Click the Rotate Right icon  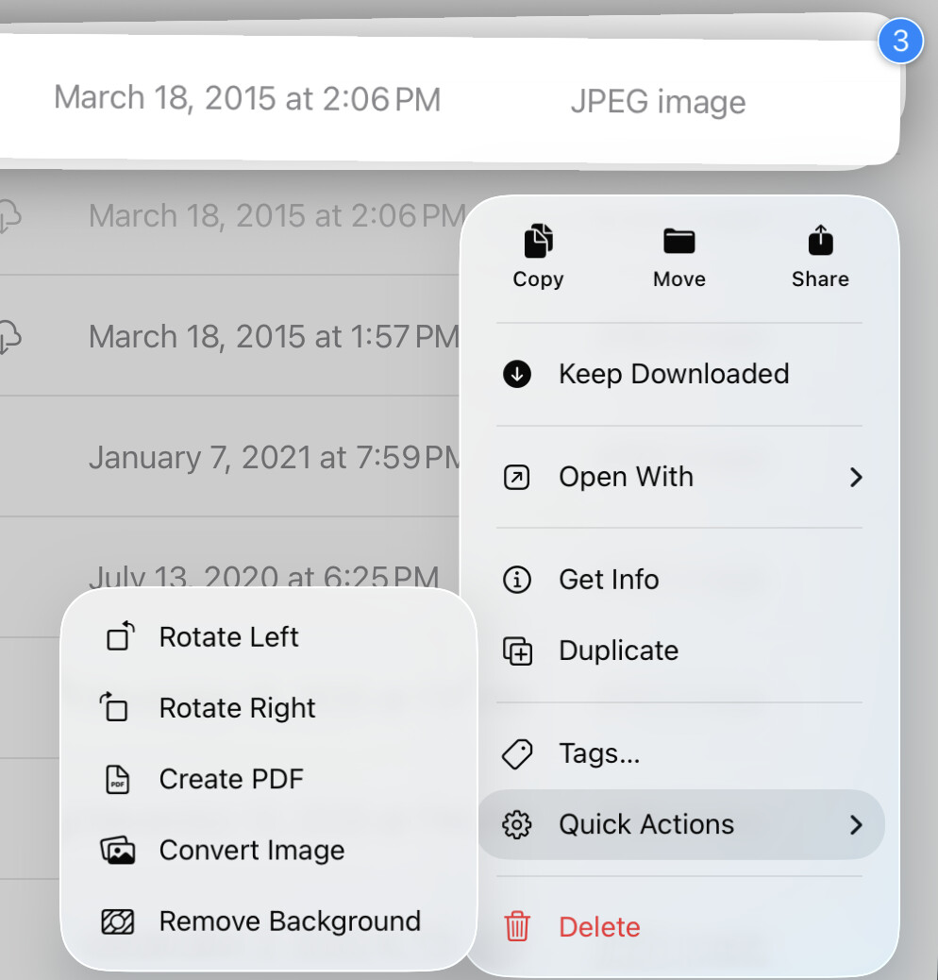pyautogui.click(x=115, y=707)
